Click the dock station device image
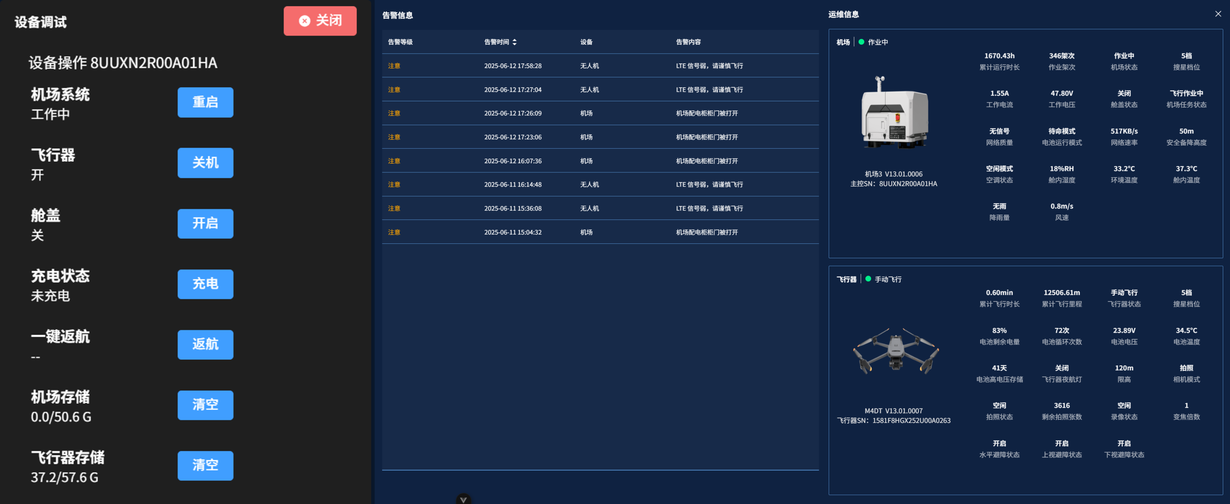The width and height of the screenshot is (1230, 504). (x=894, y=113)
